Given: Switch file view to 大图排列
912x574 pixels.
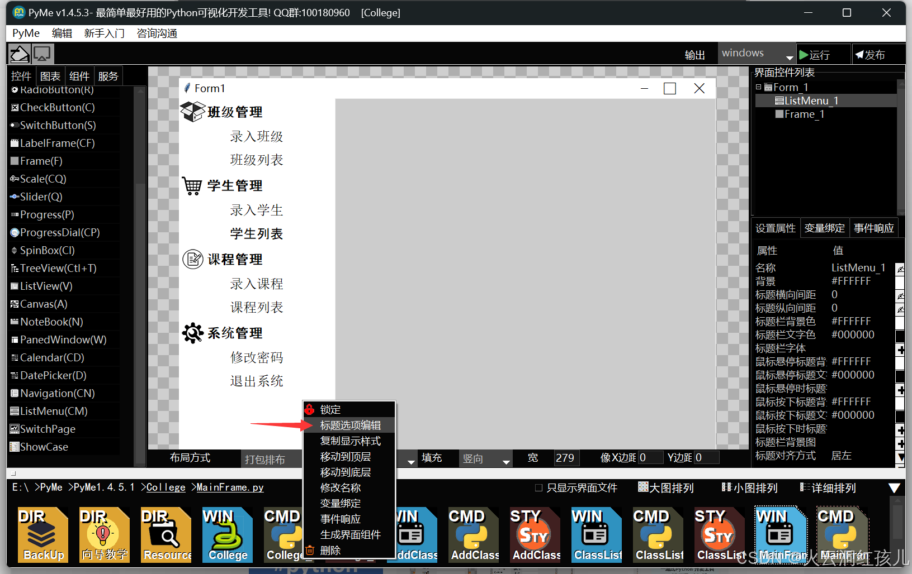Looking at the screenshot, I should 665,487.
